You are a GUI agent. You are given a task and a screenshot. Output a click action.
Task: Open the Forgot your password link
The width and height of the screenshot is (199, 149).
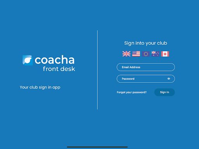[x=132, y=92]
